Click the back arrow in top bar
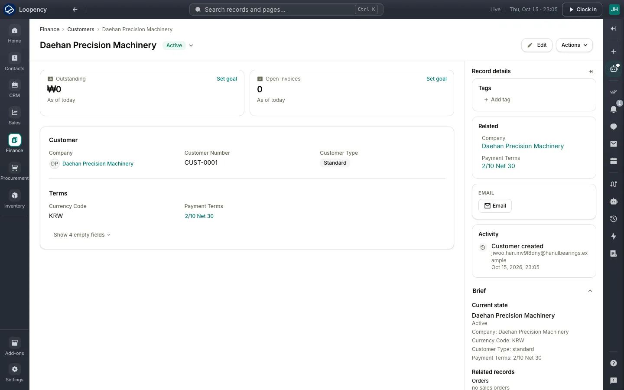Screen dimensions: 624x390 point(75,10)
